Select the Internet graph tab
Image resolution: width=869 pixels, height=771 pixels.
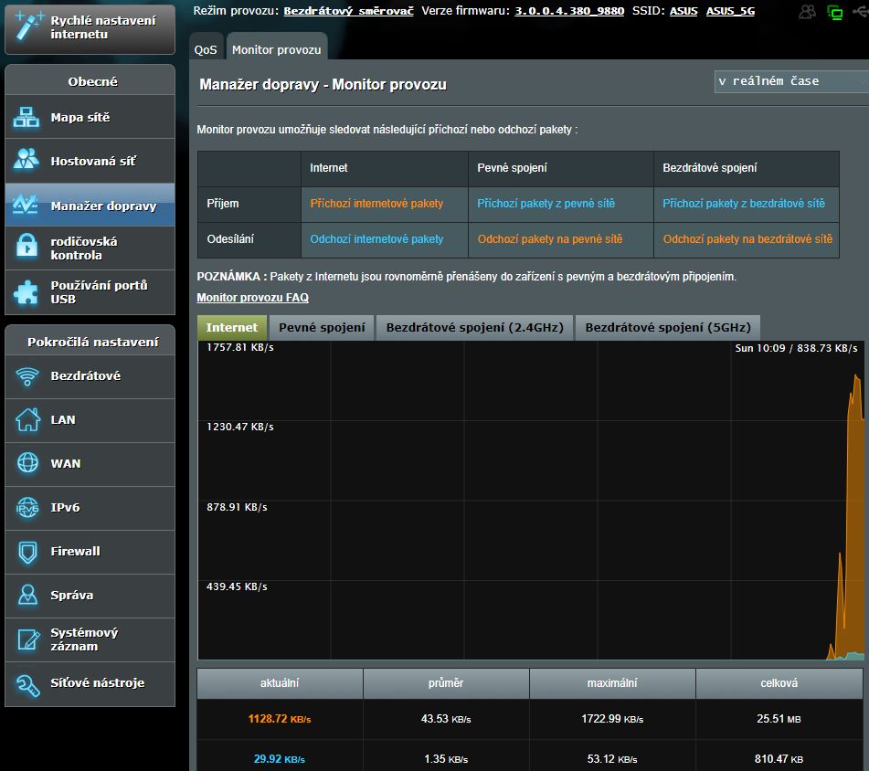click(x=232, y=327)
